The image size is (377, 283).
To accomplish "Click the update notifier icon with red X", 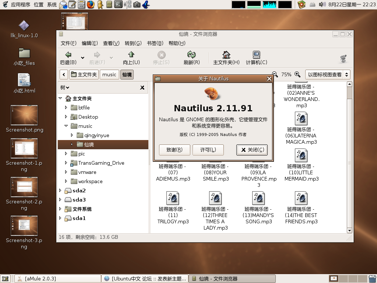I will pyautogui.click(x=302, y=4).
